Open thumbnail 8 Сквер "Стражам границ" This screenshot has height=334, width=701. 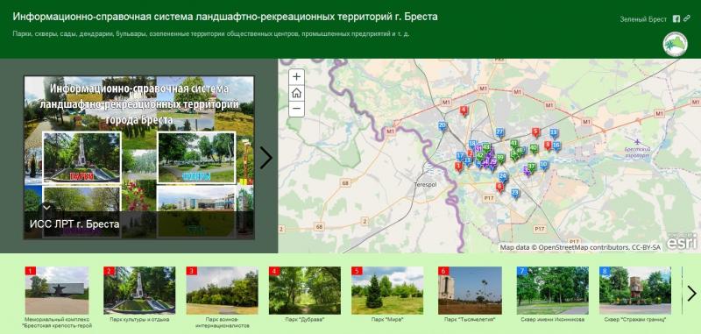(635, 291)
